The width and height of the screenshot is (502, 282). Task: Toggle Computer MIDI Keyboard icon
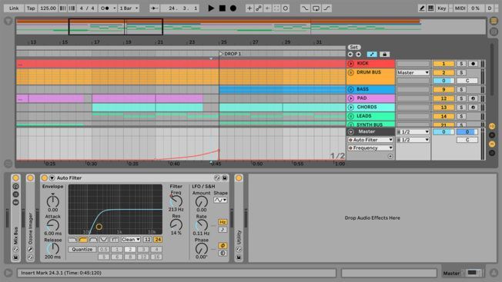[x=431, y=8]
